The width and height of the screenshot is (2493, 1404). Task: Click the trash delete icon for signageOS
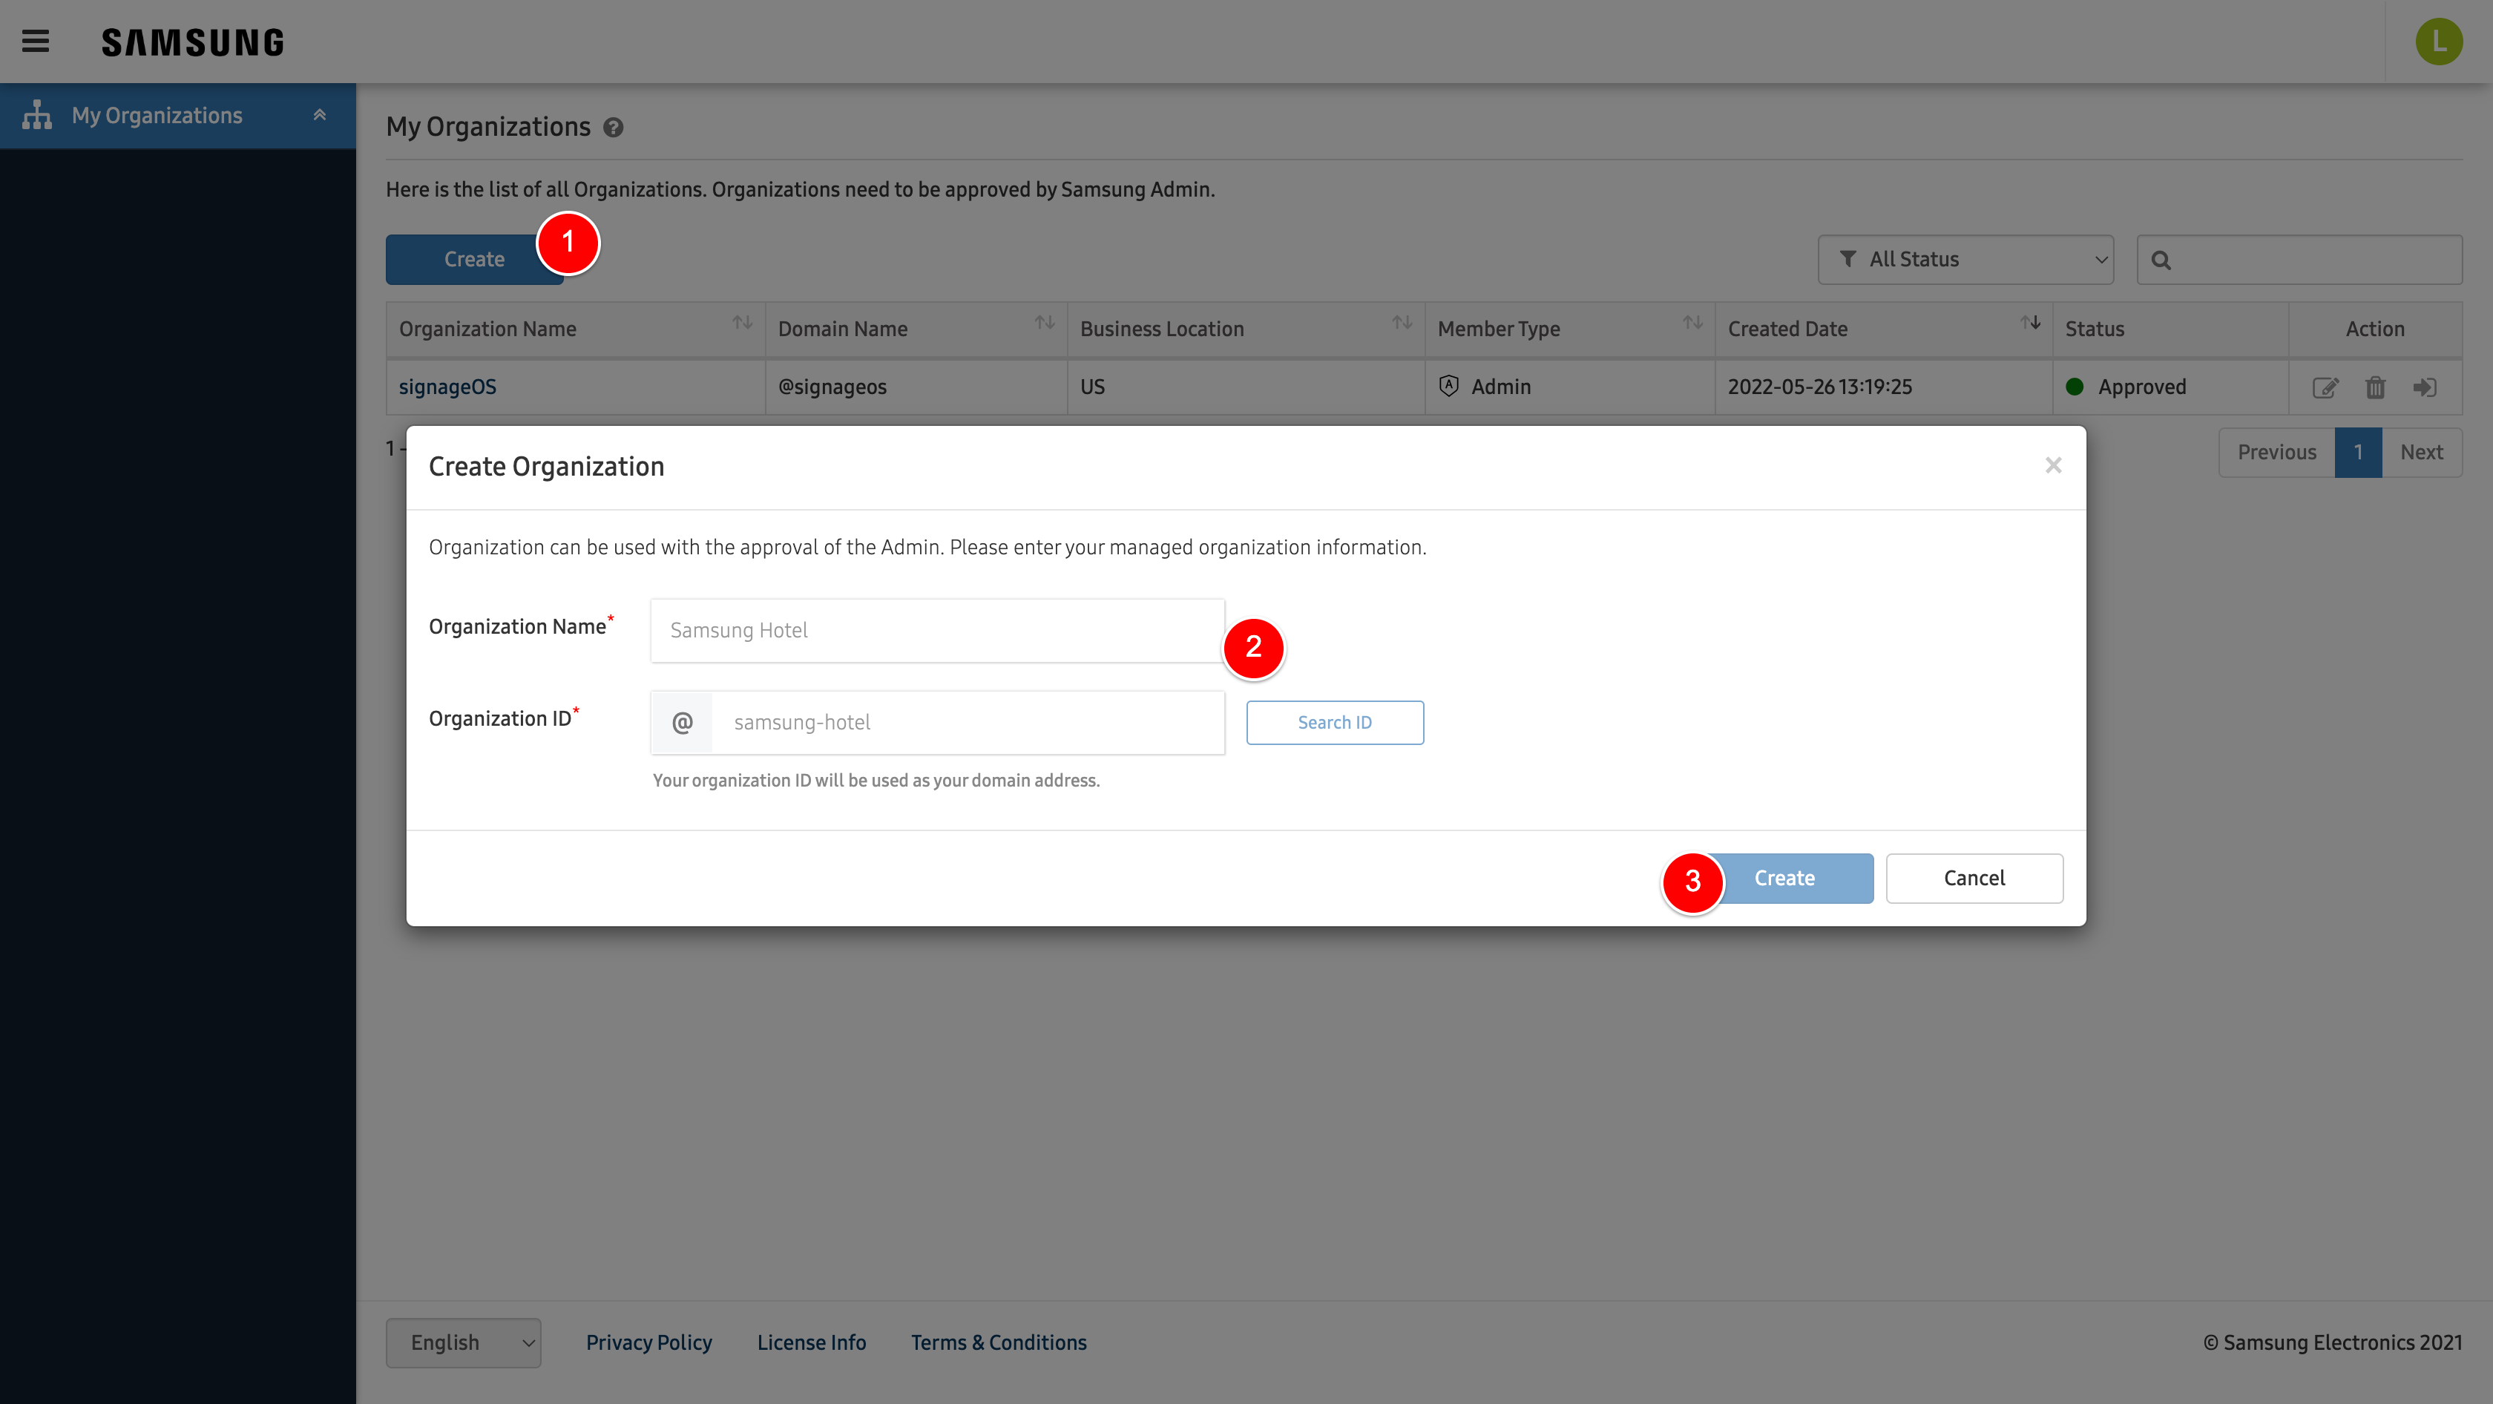(x=2375, y=388)
